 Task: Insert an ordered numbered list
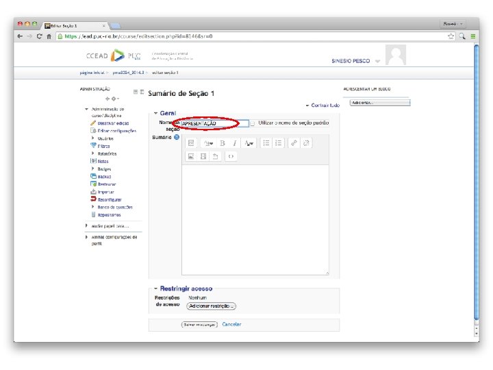pos(278,143)
